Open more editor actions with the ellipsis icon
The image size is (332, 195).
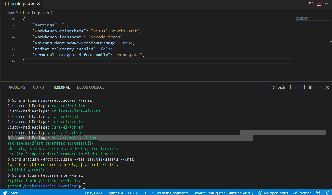tap(327, 4)
